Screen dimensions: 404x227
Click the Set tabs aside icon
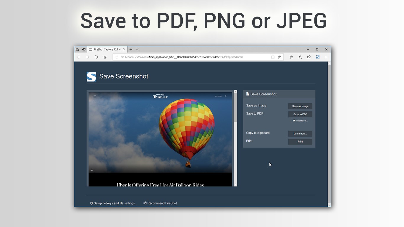pos(77,49)
